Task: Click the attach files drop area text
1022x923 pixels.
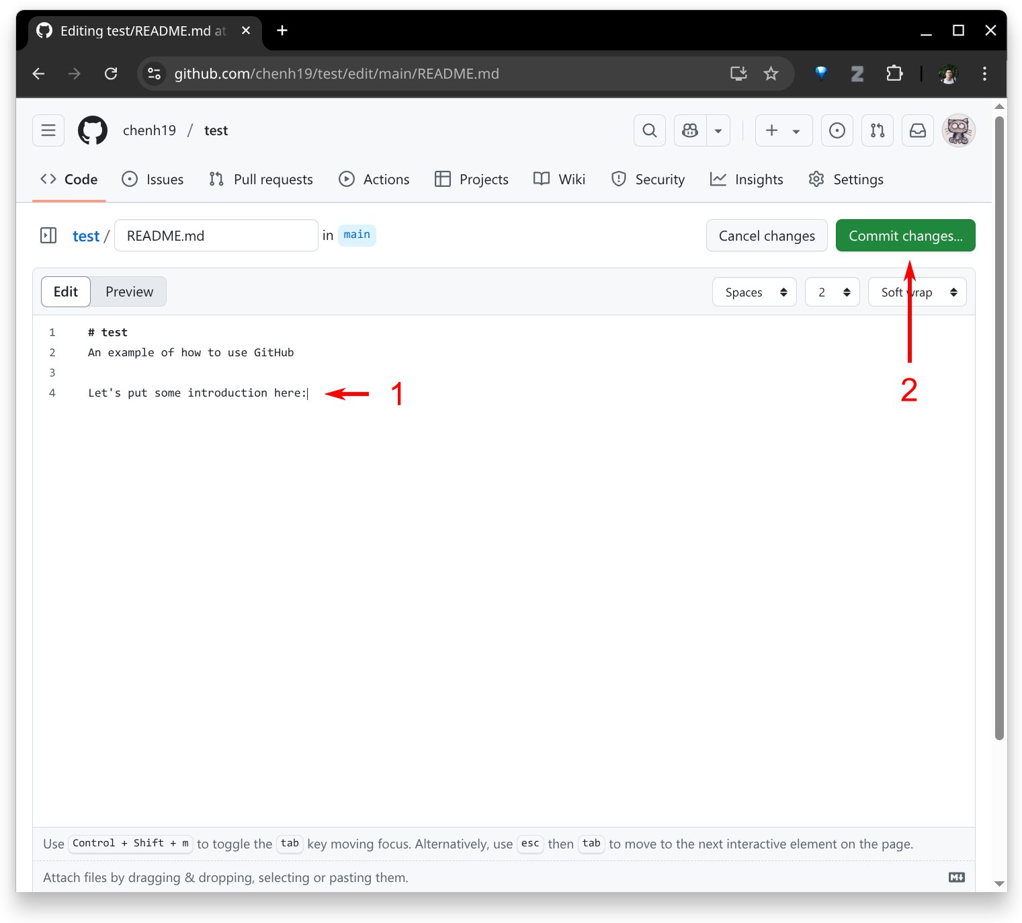Action: tap(226, 877)
